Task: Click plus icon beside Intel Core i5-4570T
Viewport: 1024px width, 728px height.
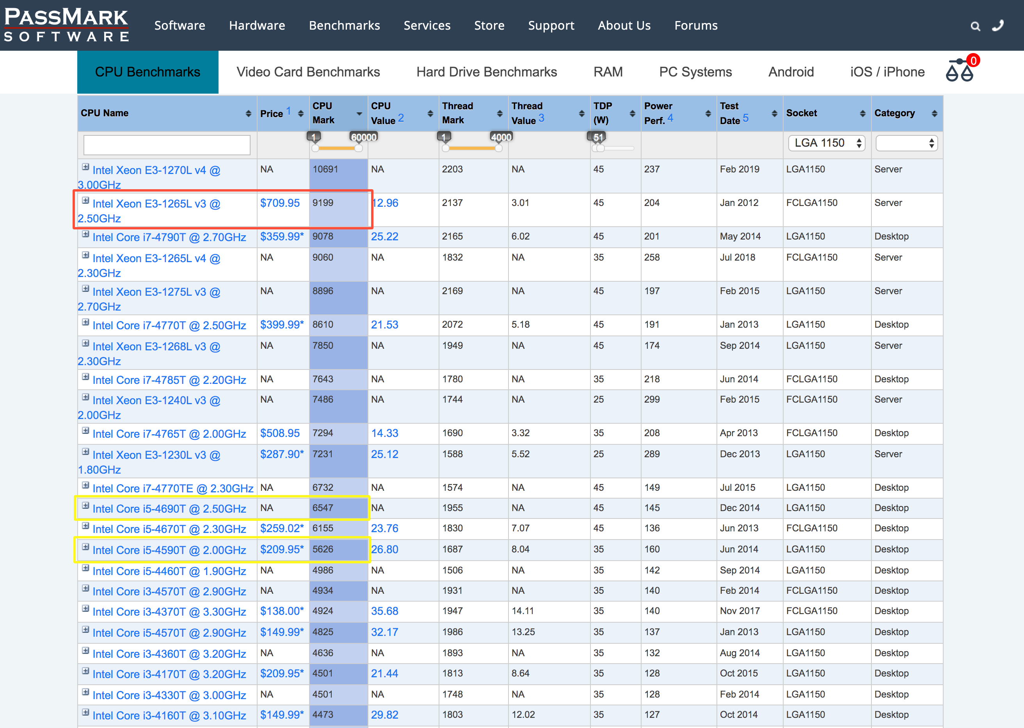Action: 85,629
